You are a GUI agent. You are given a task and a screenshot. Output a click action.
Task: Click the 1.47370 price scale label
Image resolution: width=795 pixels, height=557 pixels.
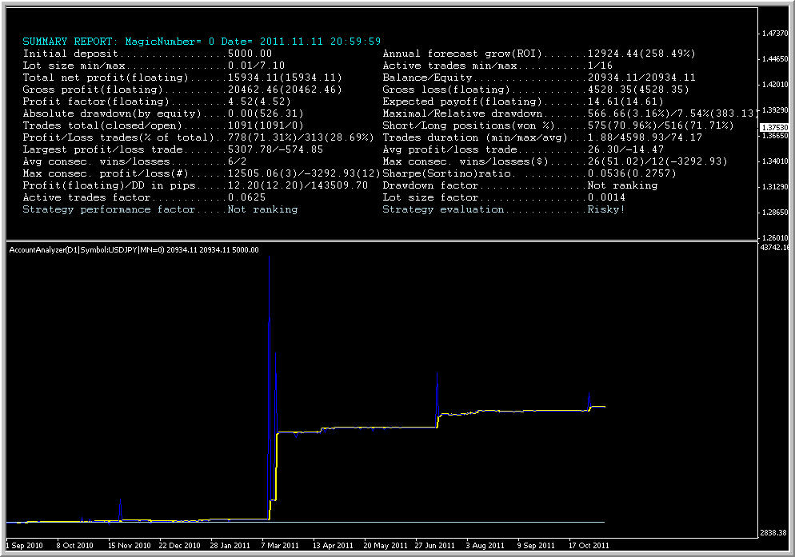(775, 34)
